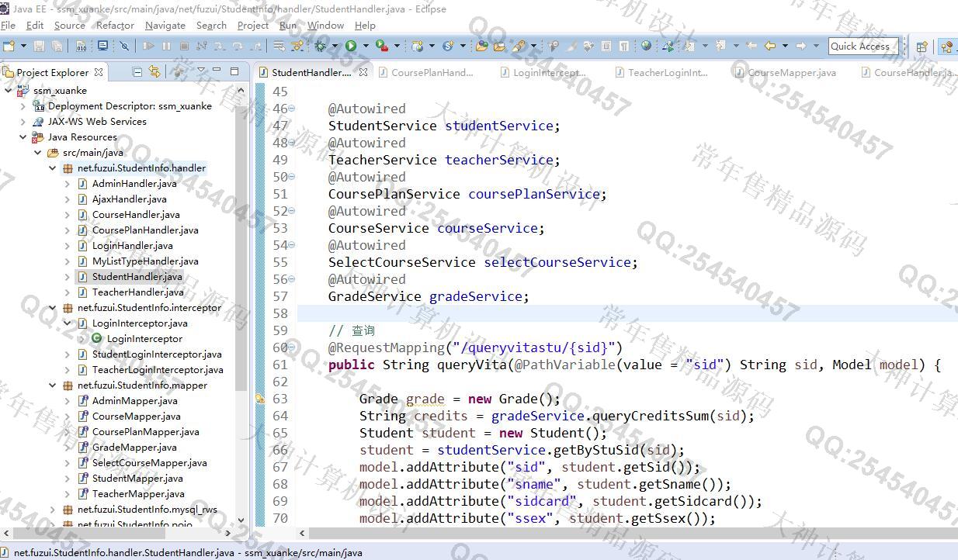Screen dimensions: 958x560
Task: Click the Save toolbar icon
Action: pyautogui.click(x=39, y=47)
